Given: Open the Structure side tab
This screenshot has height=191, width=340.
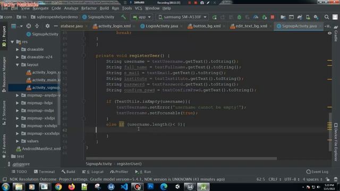Looking at the screenshot, I should [4, 112].
